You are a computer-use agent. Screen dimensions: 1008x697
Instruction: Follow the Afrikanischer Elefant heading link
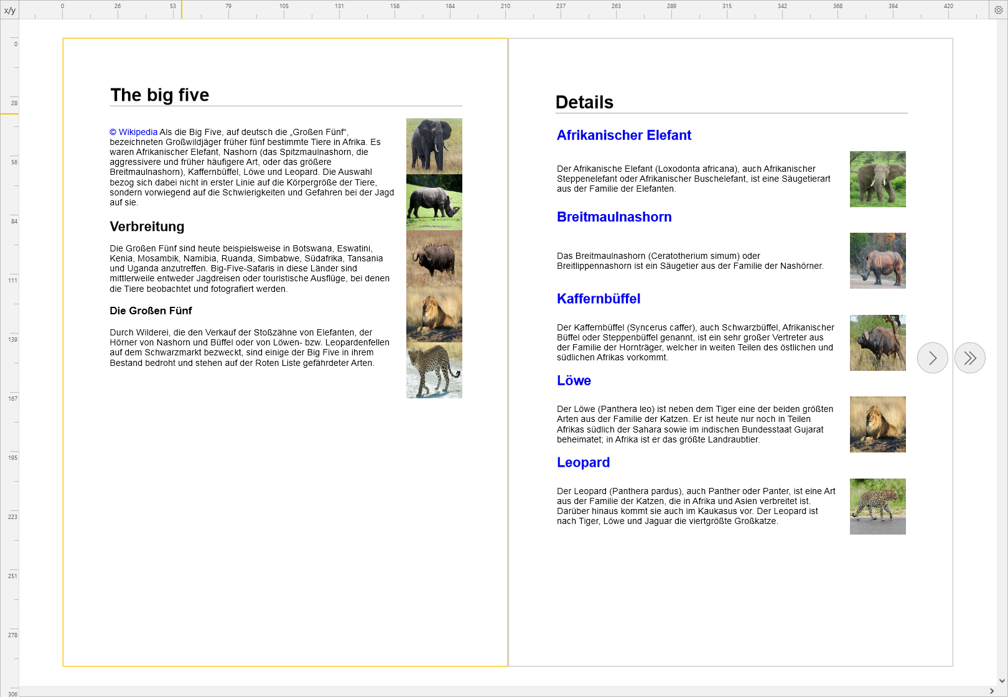[623, 135]
